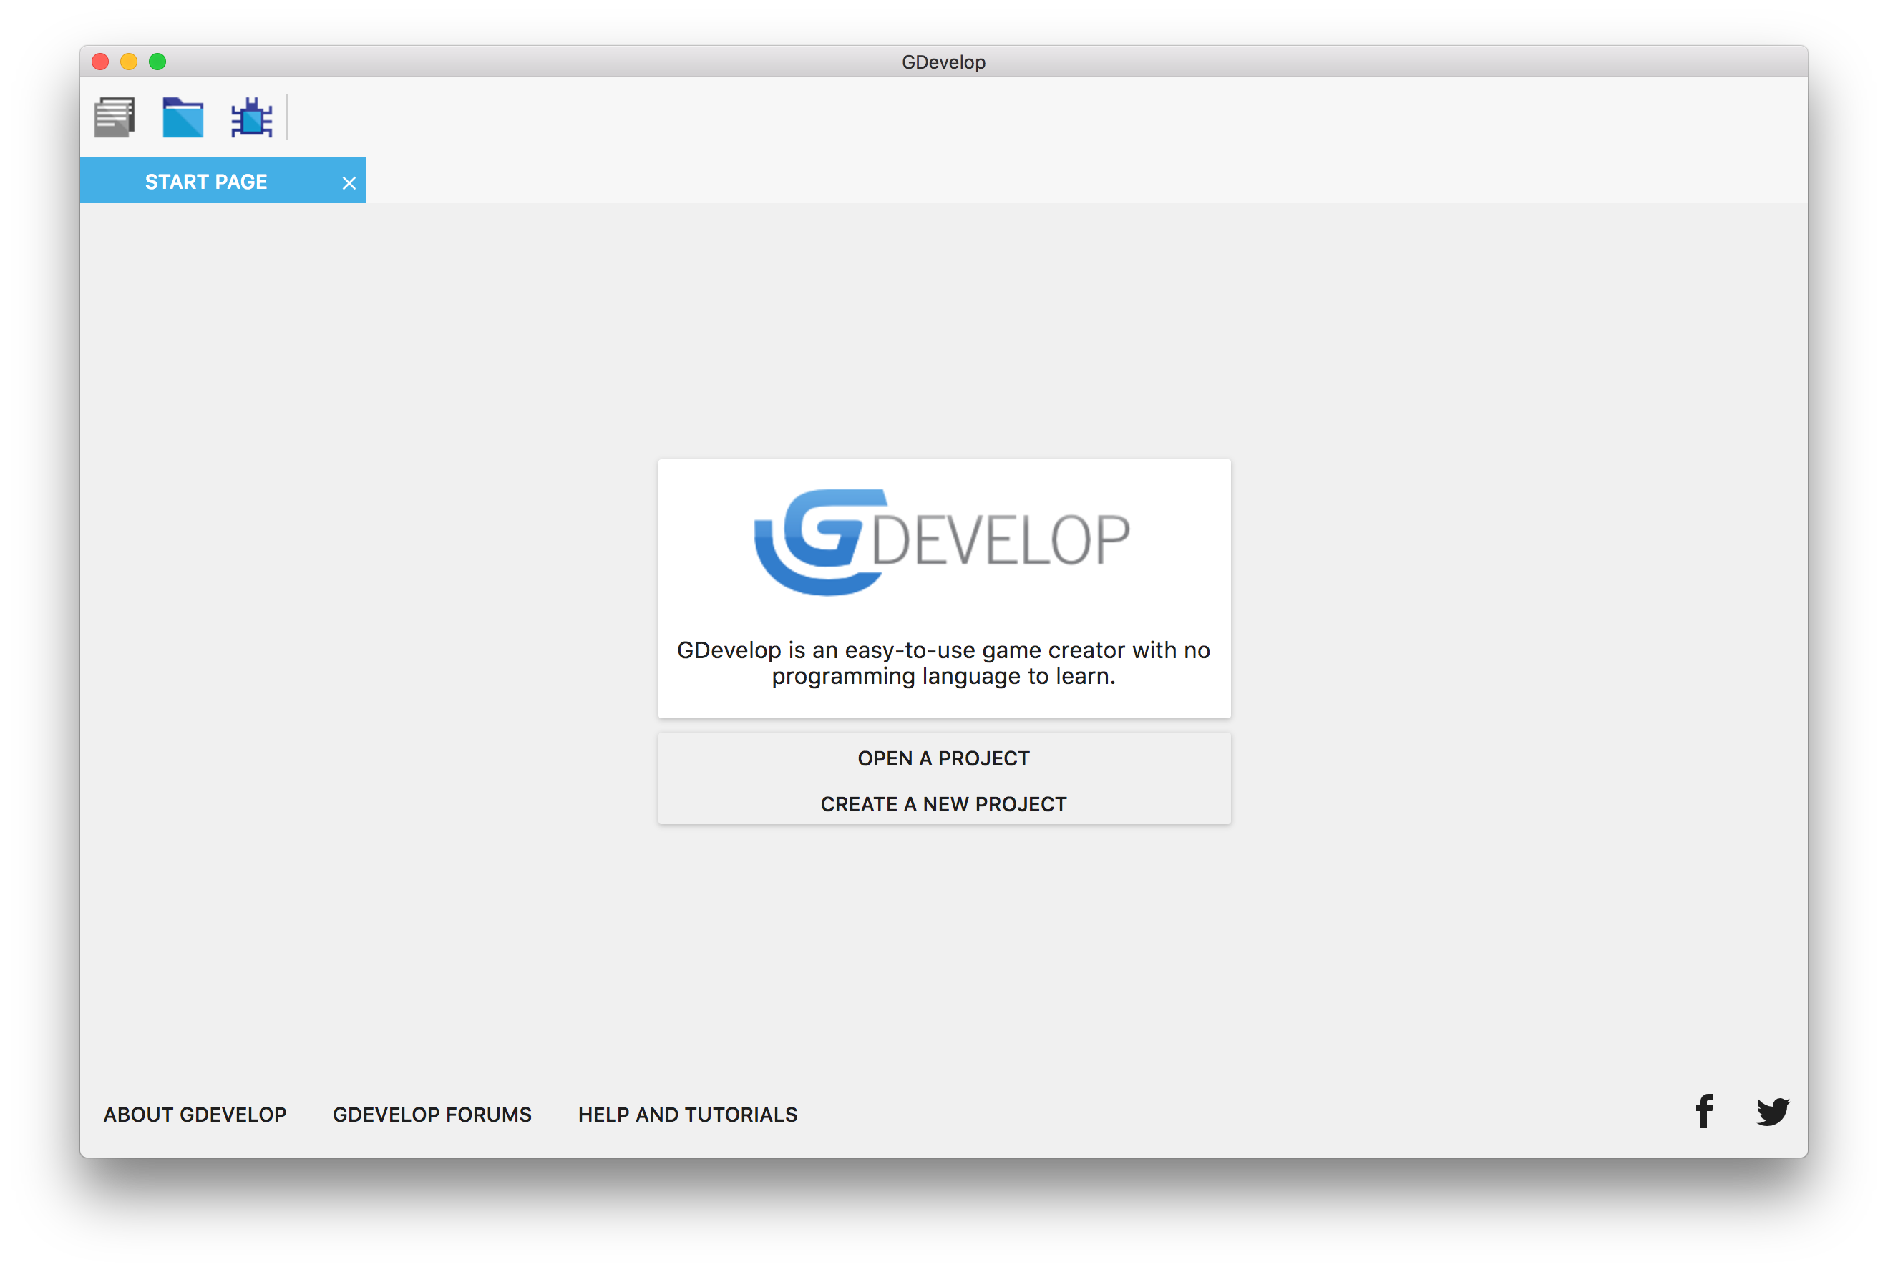The image size is (1888, 1272).
Task: Click OPEN A PROJECT button
Action: [944, 757]
